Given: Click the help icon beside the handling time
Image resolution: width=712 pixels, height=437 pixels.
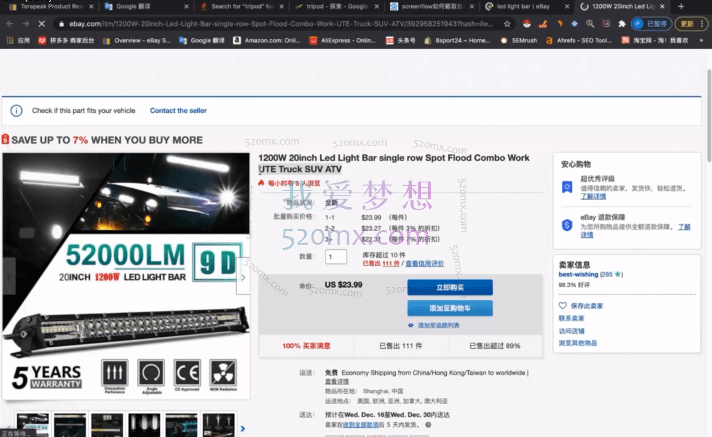Looking at the screenshot, I should coord(428,424).
